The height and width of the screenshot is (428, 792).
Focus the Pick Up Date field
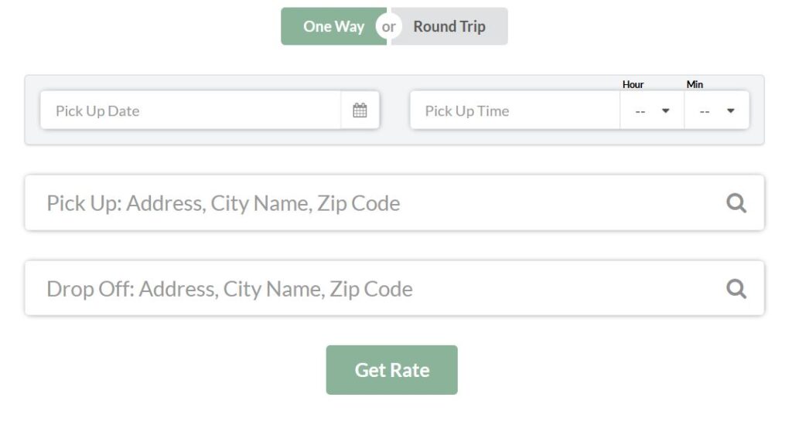189,110
